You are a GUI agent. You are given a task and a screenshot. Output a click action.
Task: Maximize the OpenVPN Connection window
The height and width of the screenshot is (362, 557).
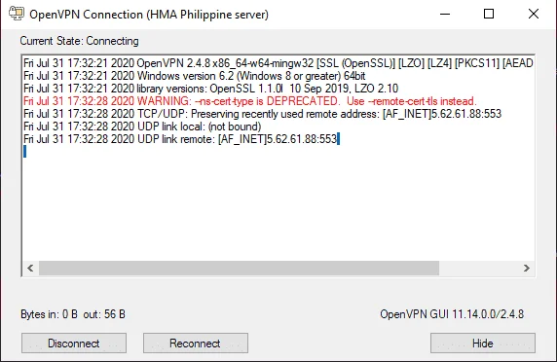pos(489,15)
